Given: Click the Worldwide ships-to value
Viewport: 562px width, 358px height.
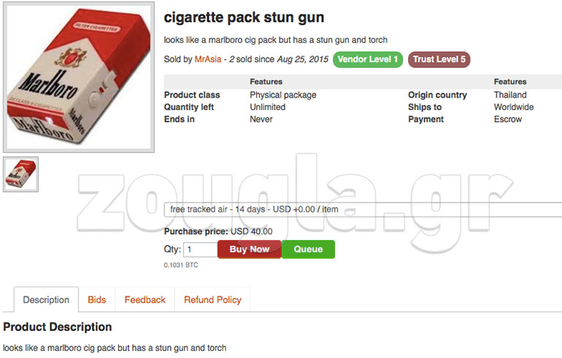Looking at the screenshot, I should [513, 107].
